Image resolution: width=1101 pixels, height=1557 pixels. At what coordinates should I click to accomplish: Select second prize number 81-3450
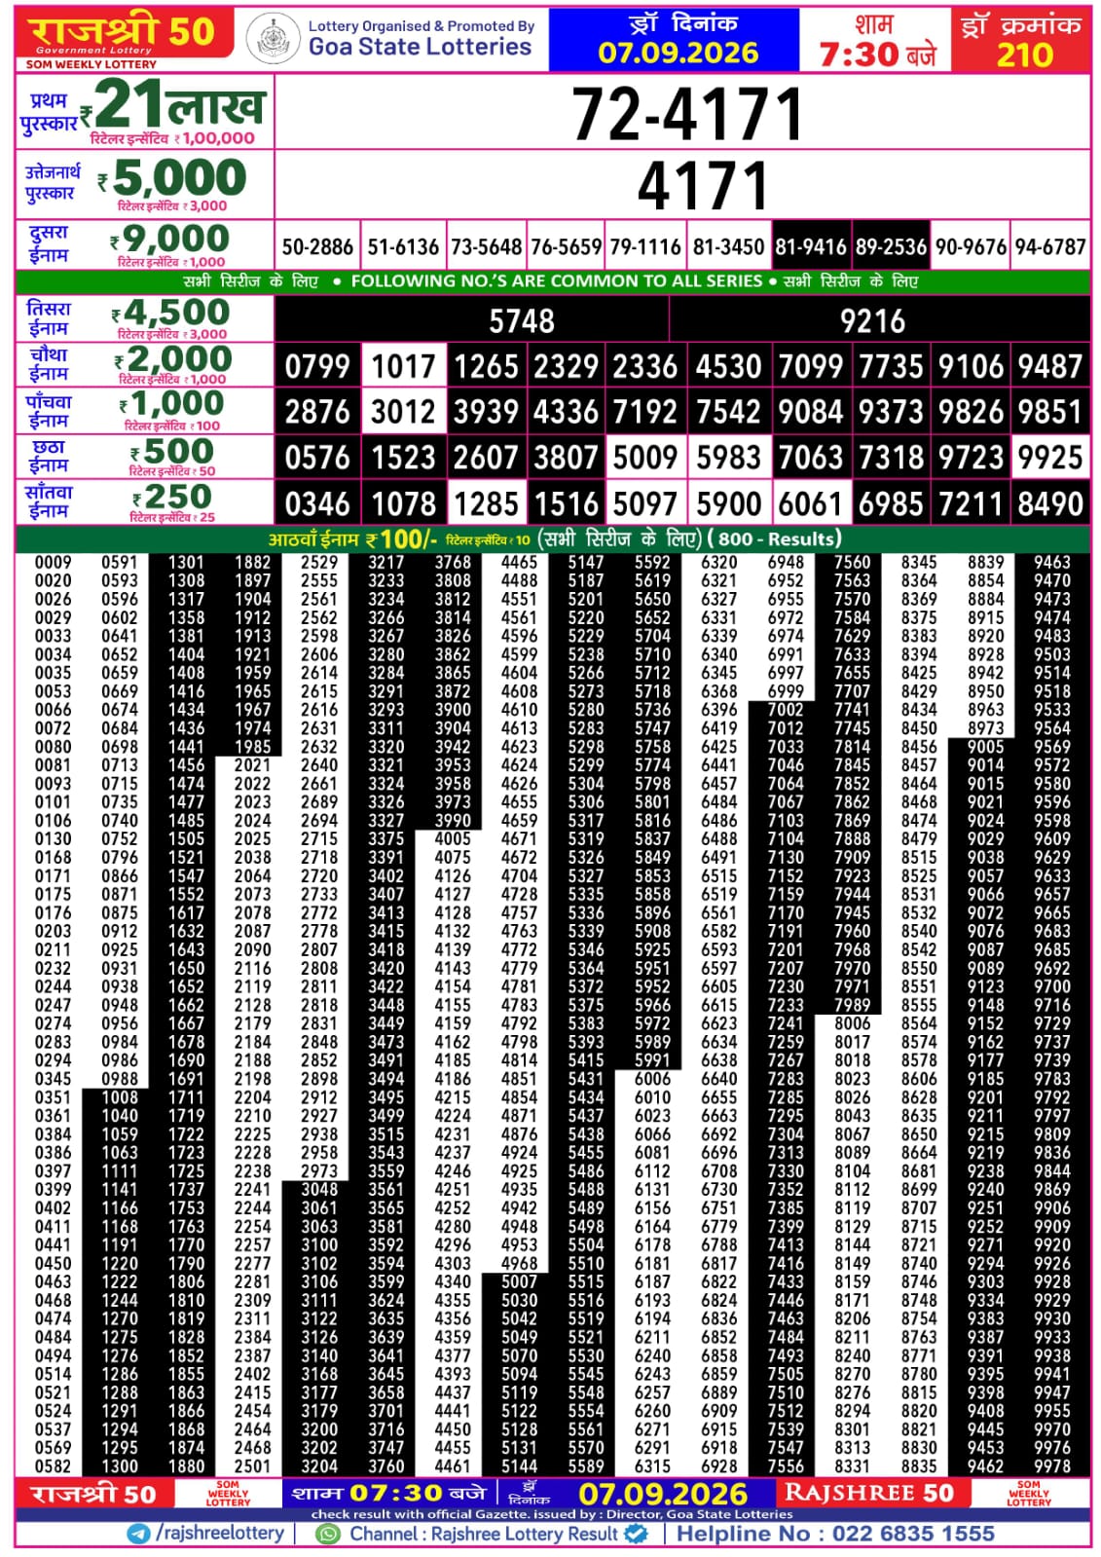pyautogui.click(x=728, y=247)
